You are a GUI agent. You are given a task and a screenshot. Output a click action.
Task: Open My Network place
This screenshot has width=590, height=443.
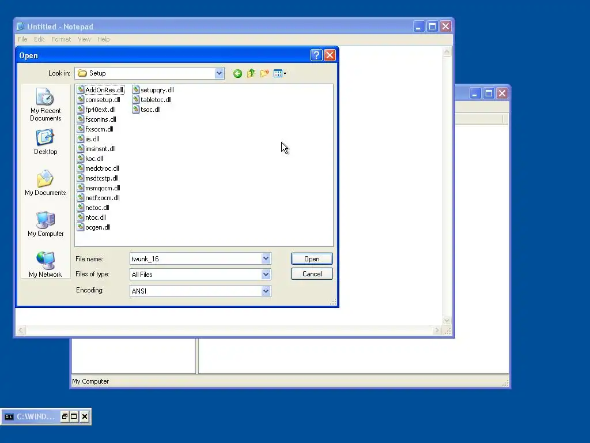46,265
